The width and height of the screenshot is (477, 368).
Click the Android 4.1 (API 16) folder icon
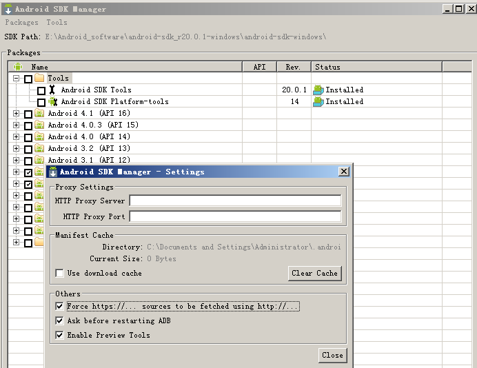pos(39,113)
